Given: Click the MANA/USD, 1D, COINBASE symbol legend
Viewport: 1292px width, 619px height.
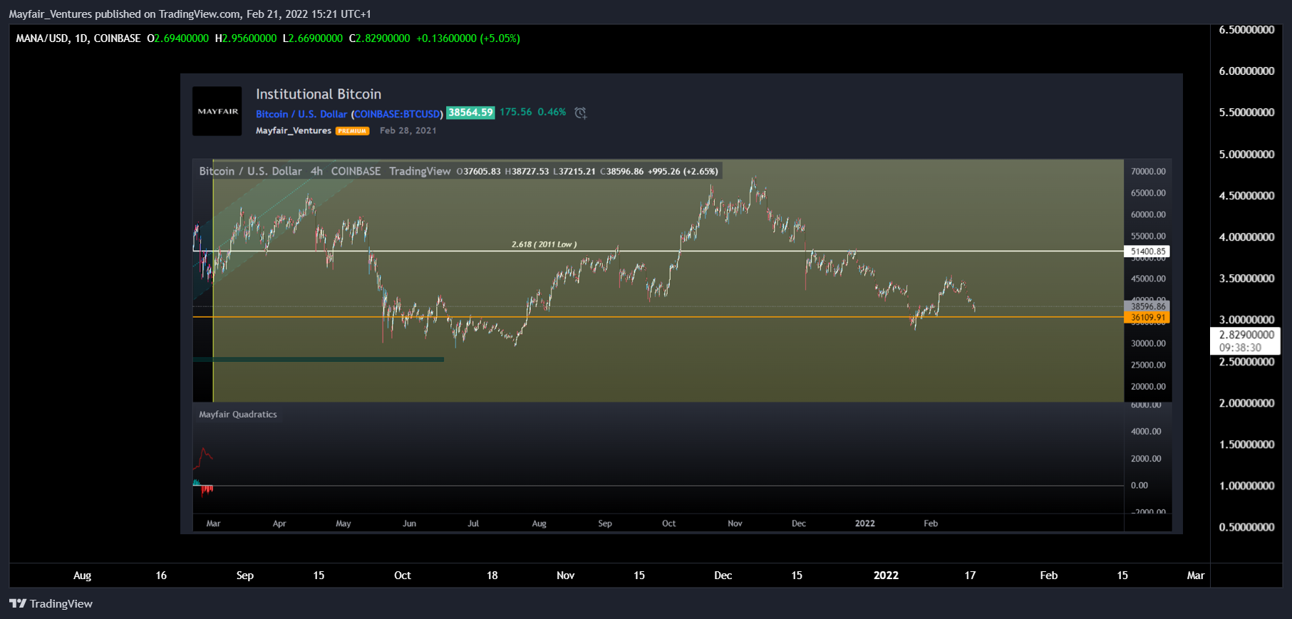Looking at the screenshot, I should 78,38.
